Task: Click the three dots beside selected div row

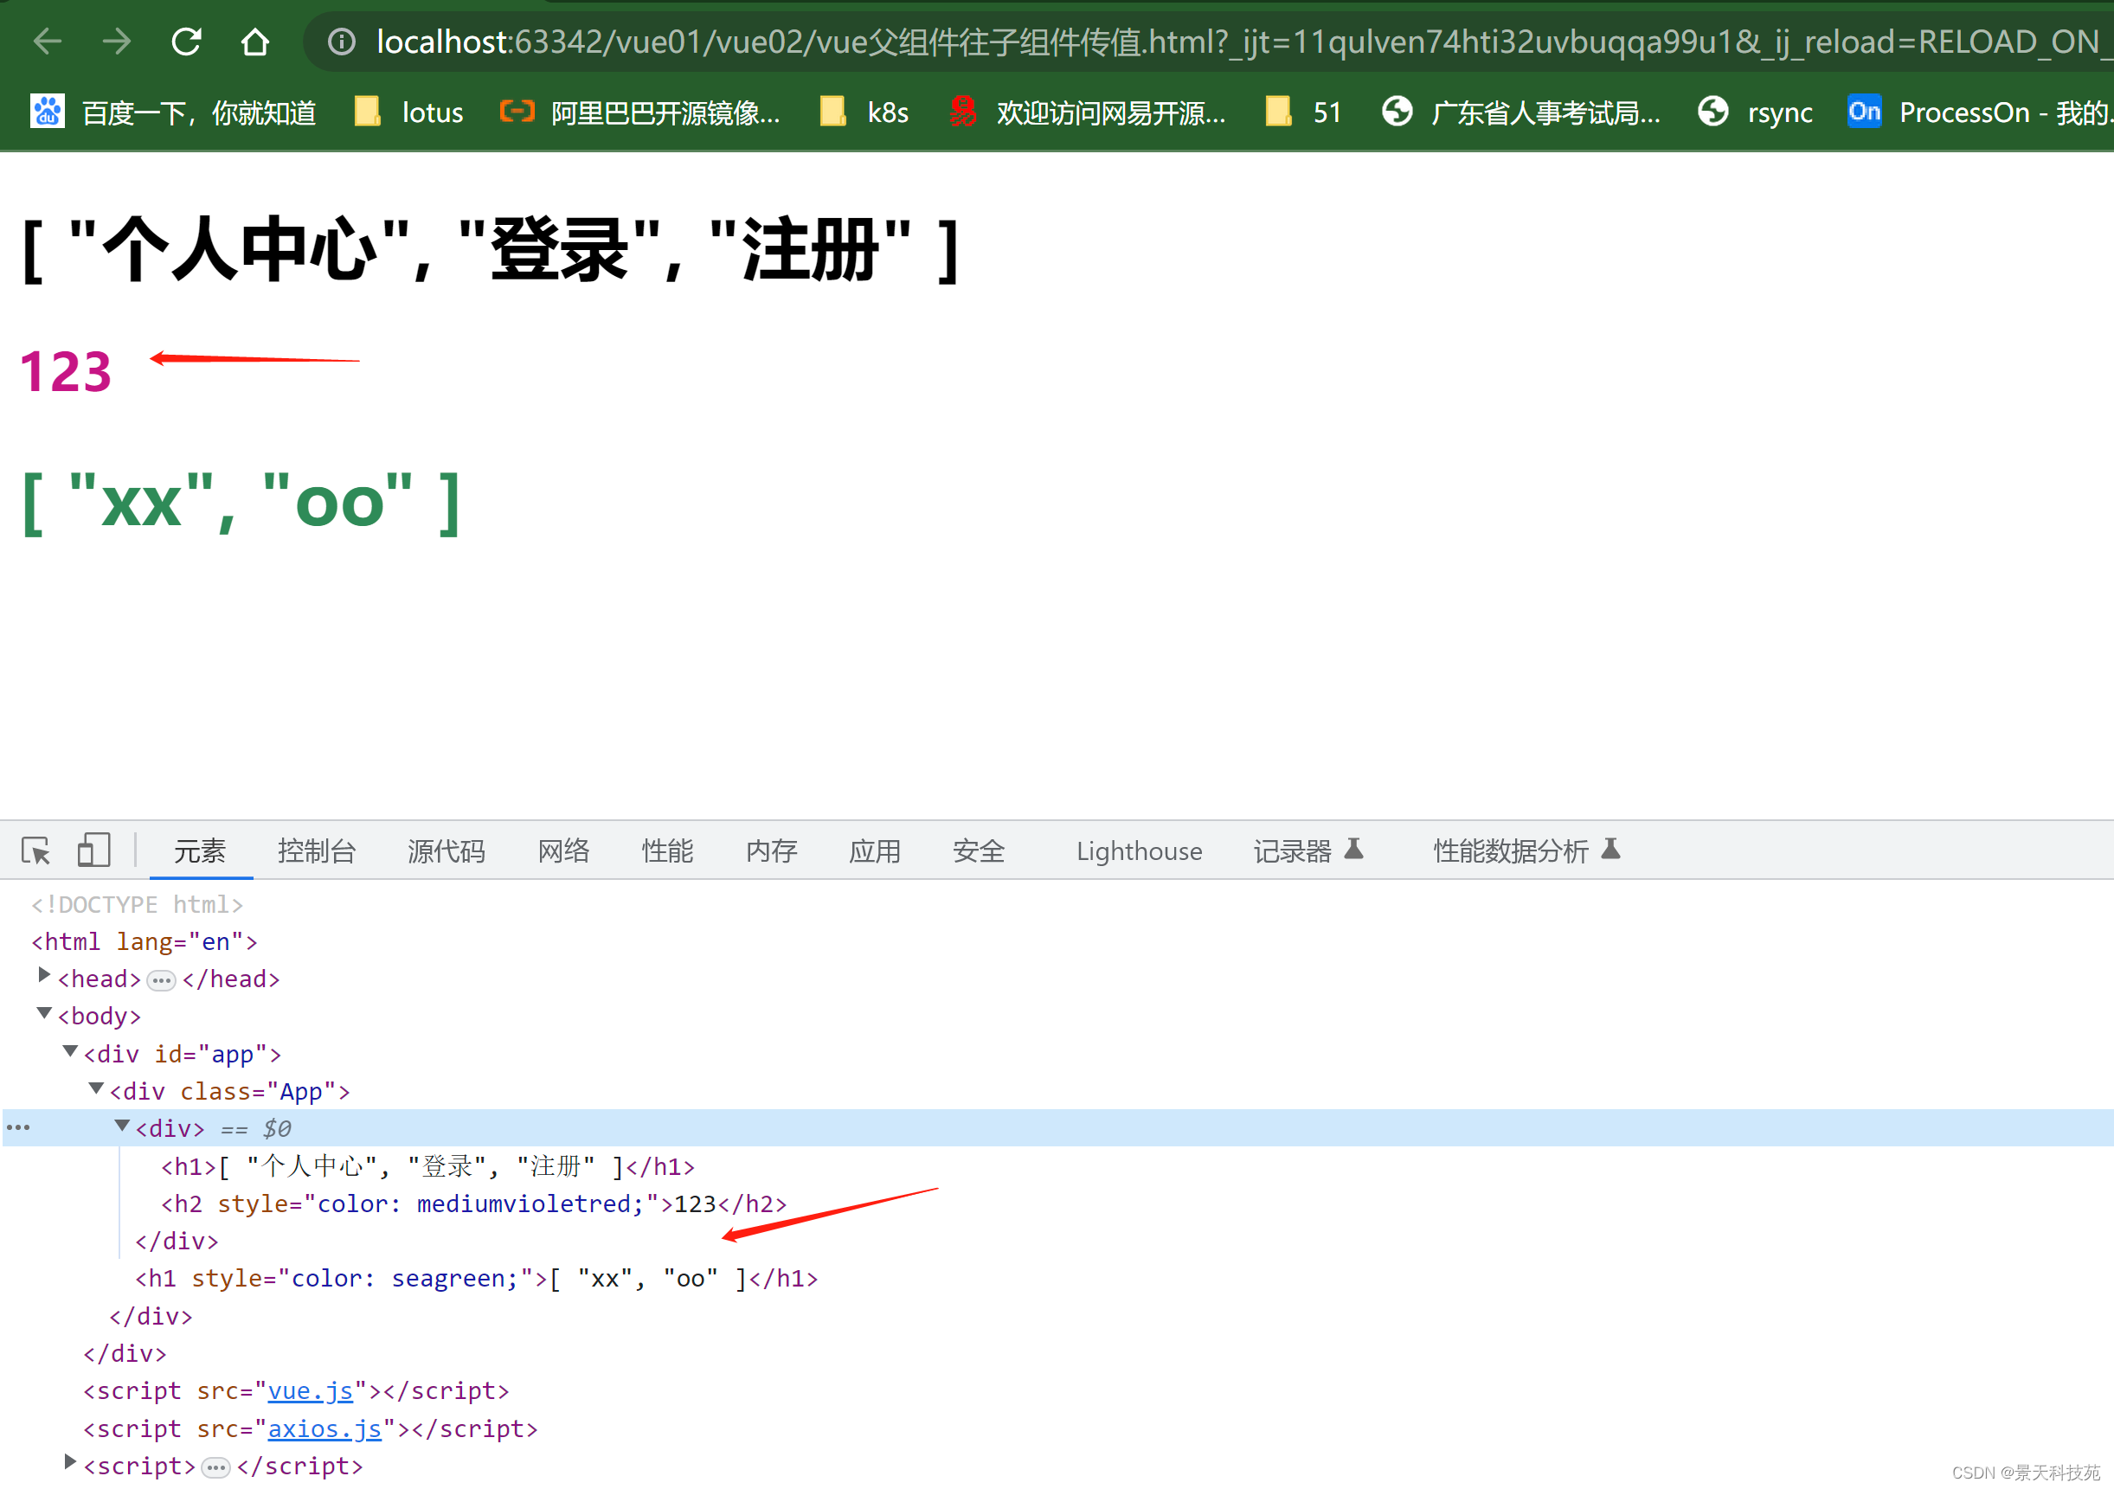Action: click(18, 1128)
